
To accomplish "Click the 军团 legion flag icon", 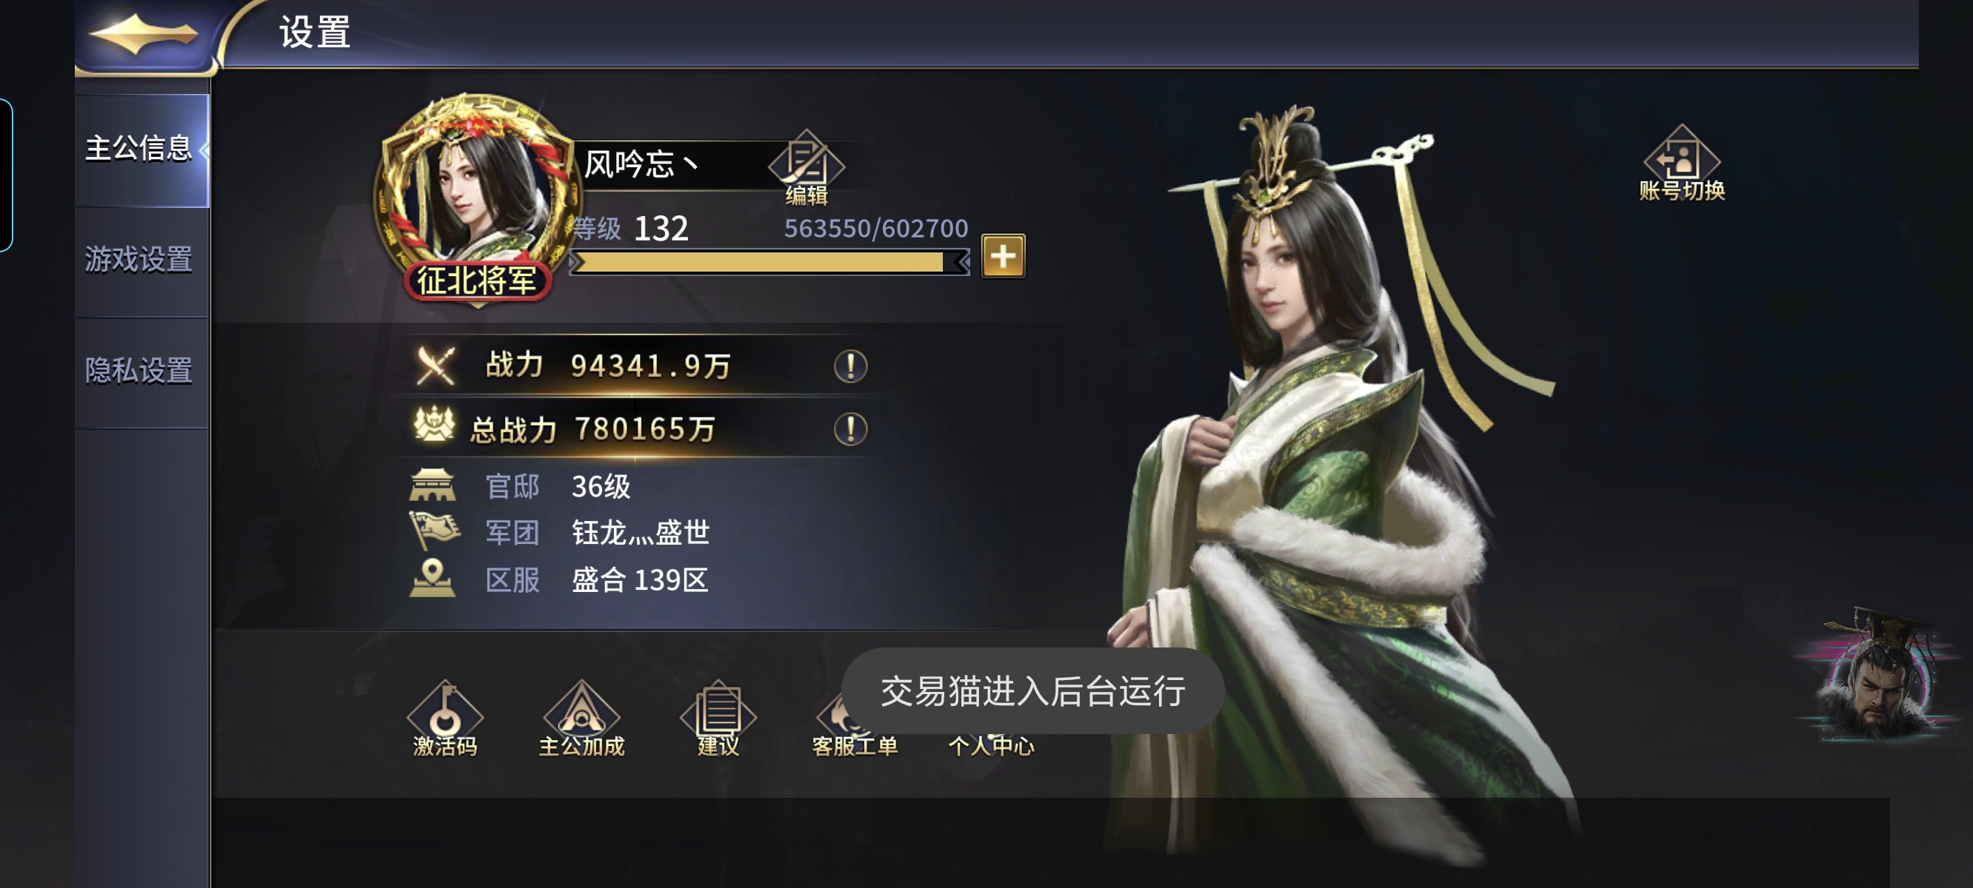I will click(x=433, y=531).
